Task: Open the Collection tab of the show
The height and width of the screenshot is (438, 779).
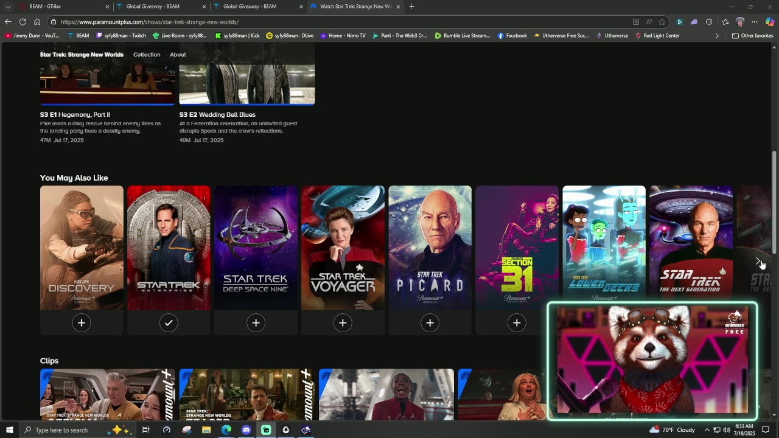Action: click(x=147, y=55)
